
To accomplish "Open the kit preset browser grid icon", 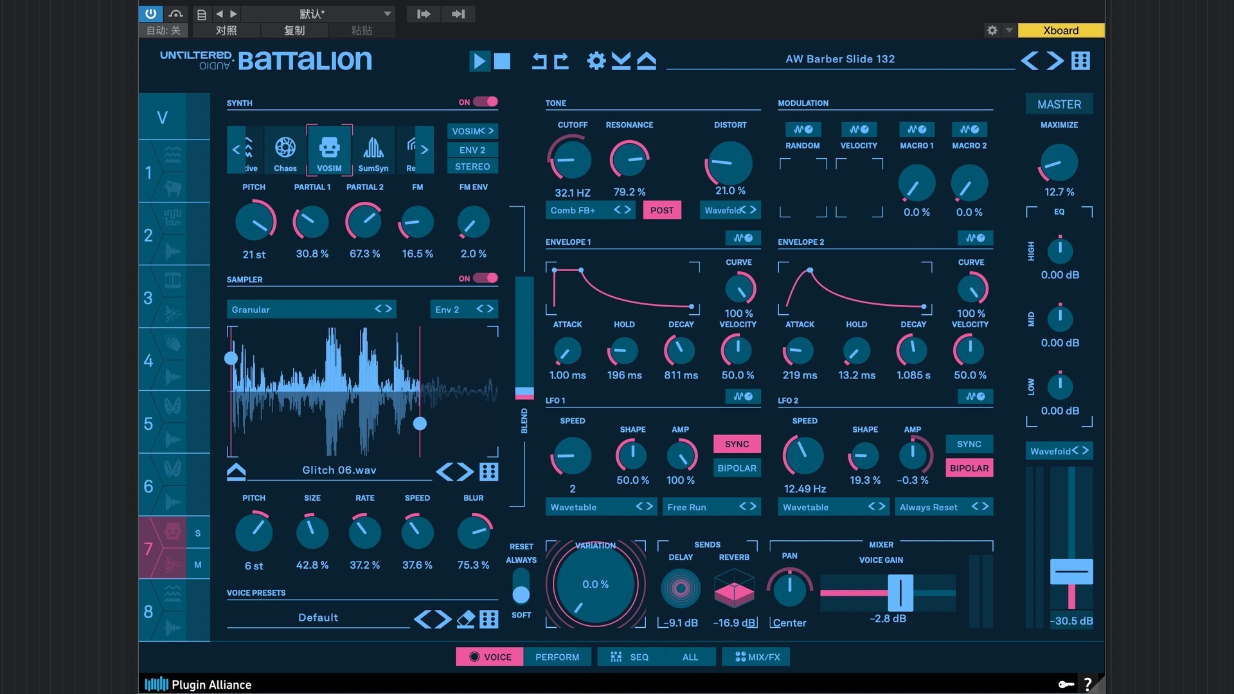I will (x=1081, y=60).
